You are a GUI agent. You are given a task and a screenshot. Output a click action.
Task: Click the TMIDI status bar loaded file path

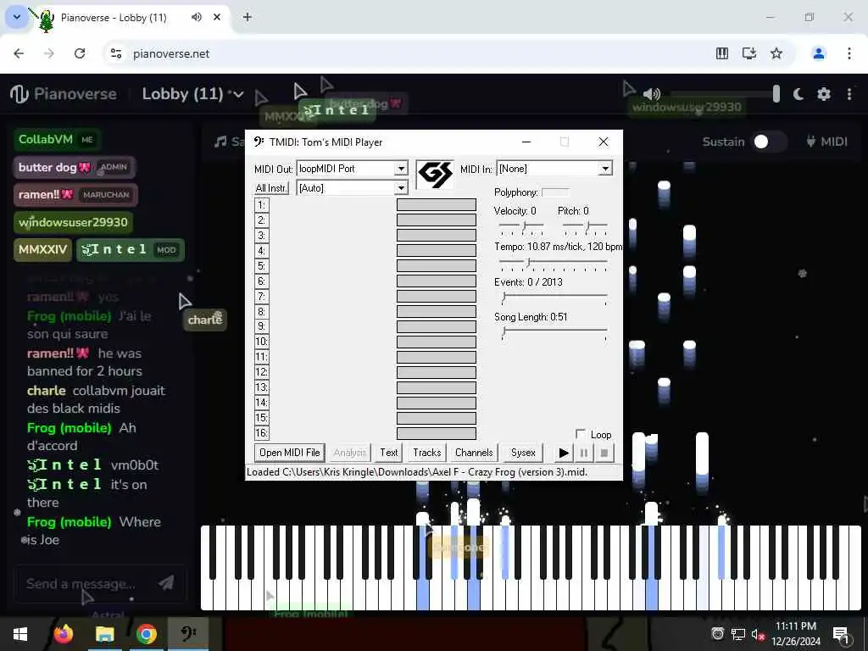tap(417, 472)
